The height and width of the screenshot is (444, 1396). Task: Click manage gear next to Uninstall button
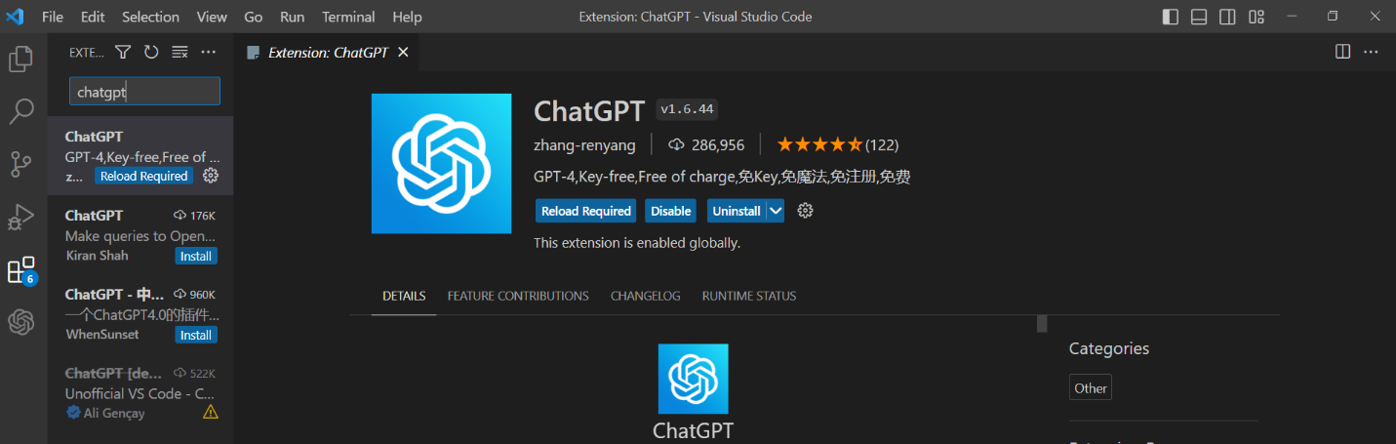805,211
